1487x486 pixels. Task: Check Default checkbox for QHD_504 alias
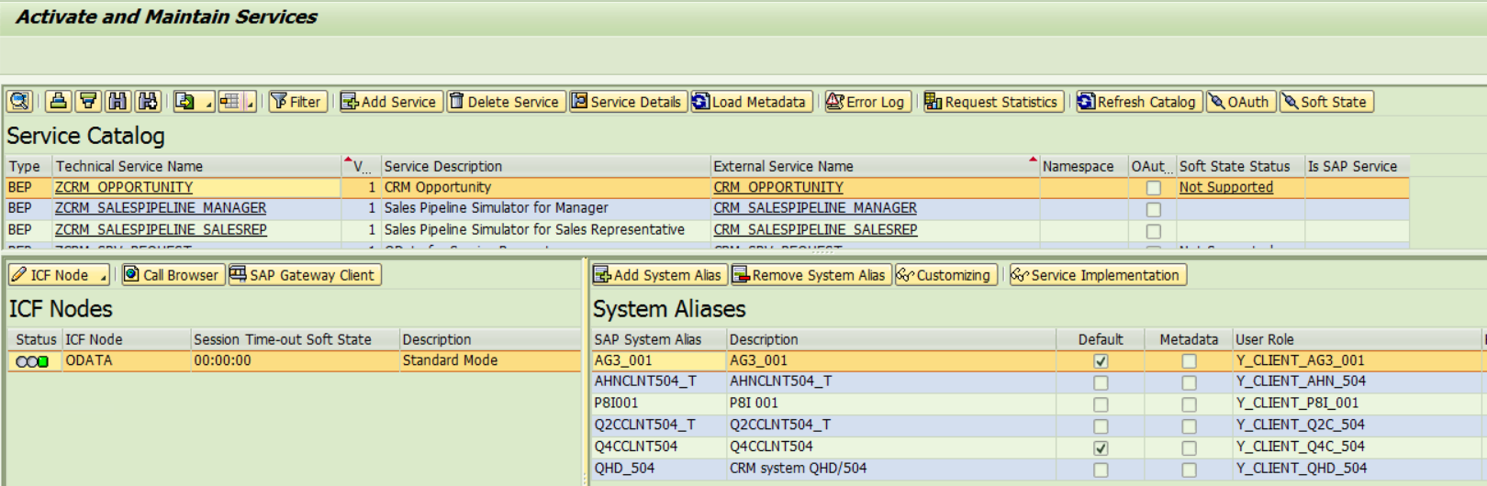click(x=1101, y=470)
